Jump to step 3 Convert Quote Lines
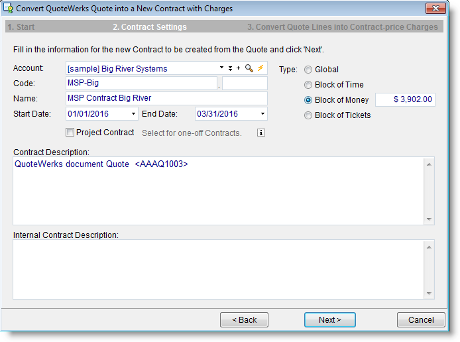 (x=342, y=27)
